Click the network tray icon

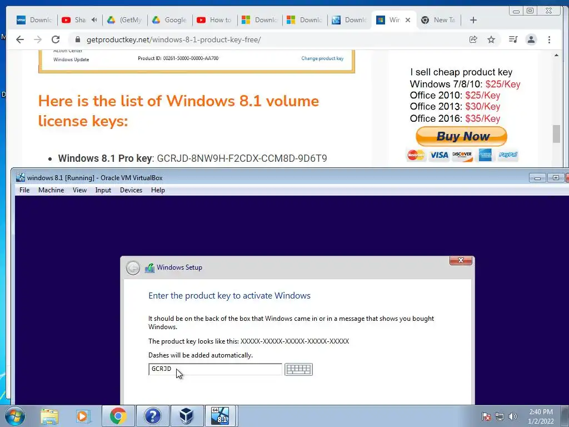tap(500, 416)
